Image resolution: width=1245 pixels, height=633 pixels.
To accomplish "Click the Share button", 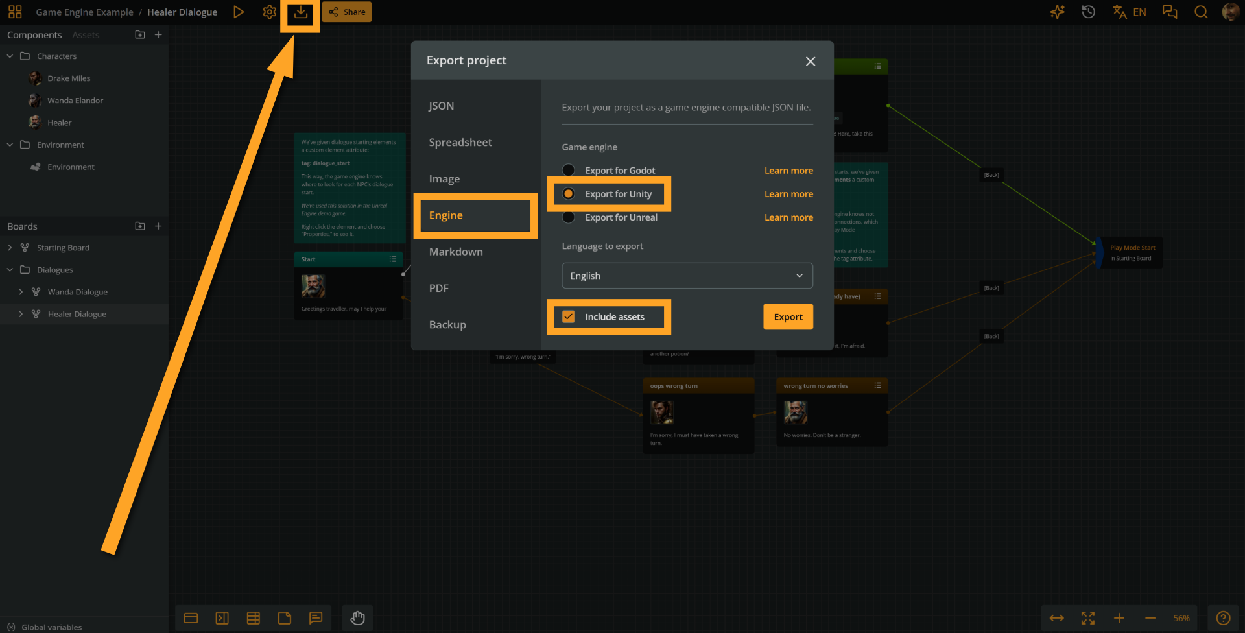I will pos(347,12).
